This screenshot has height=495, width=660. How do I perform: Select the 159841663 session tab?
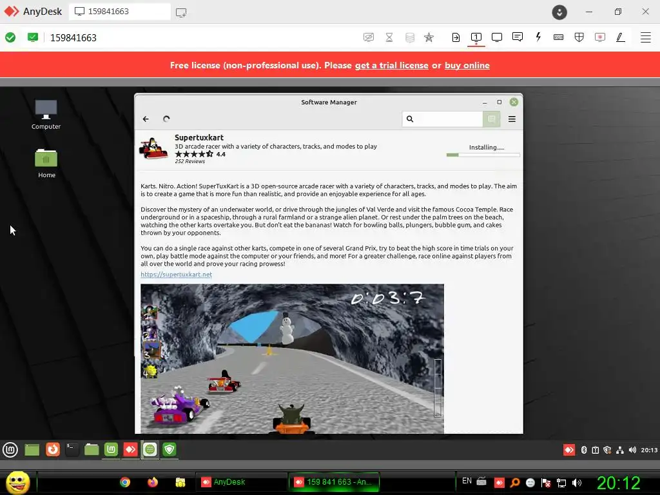pyautogui.click(x=119, y=12)
